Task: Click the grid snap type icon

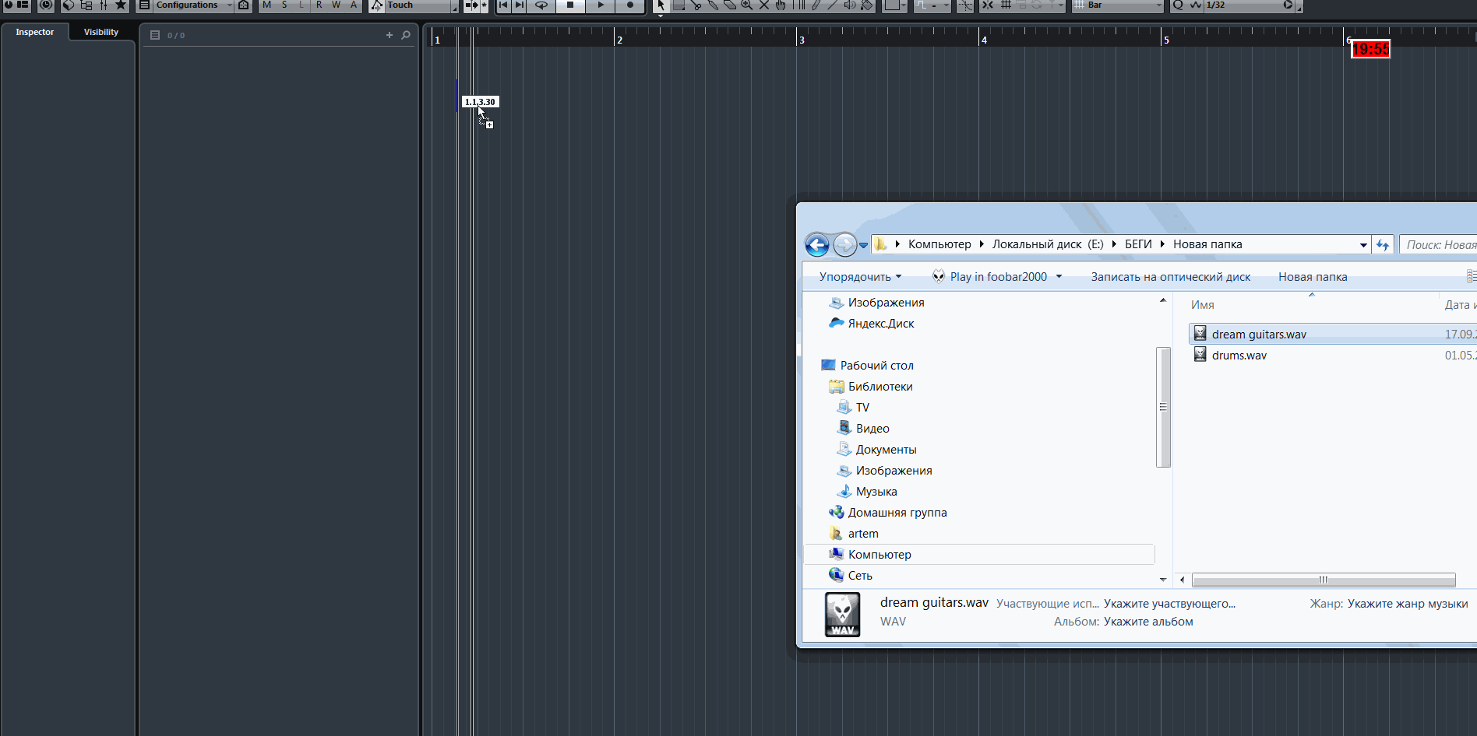Action: point(1006,5)
